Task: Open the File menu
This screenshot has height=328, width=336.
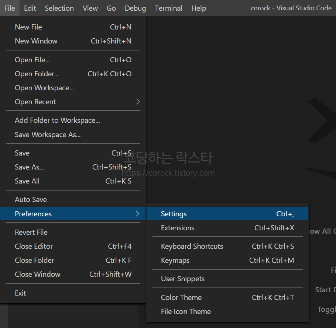Action: coord(10,8)
